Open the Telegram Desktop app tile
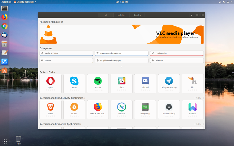 169,84
